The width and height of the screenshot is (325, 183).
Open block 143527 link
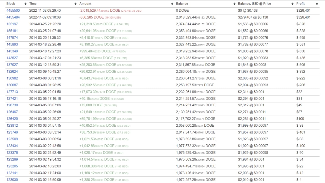12,58
